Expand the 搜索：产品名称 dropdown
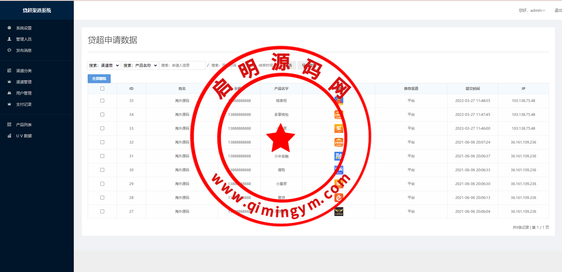562x272 pixels. 140,65
